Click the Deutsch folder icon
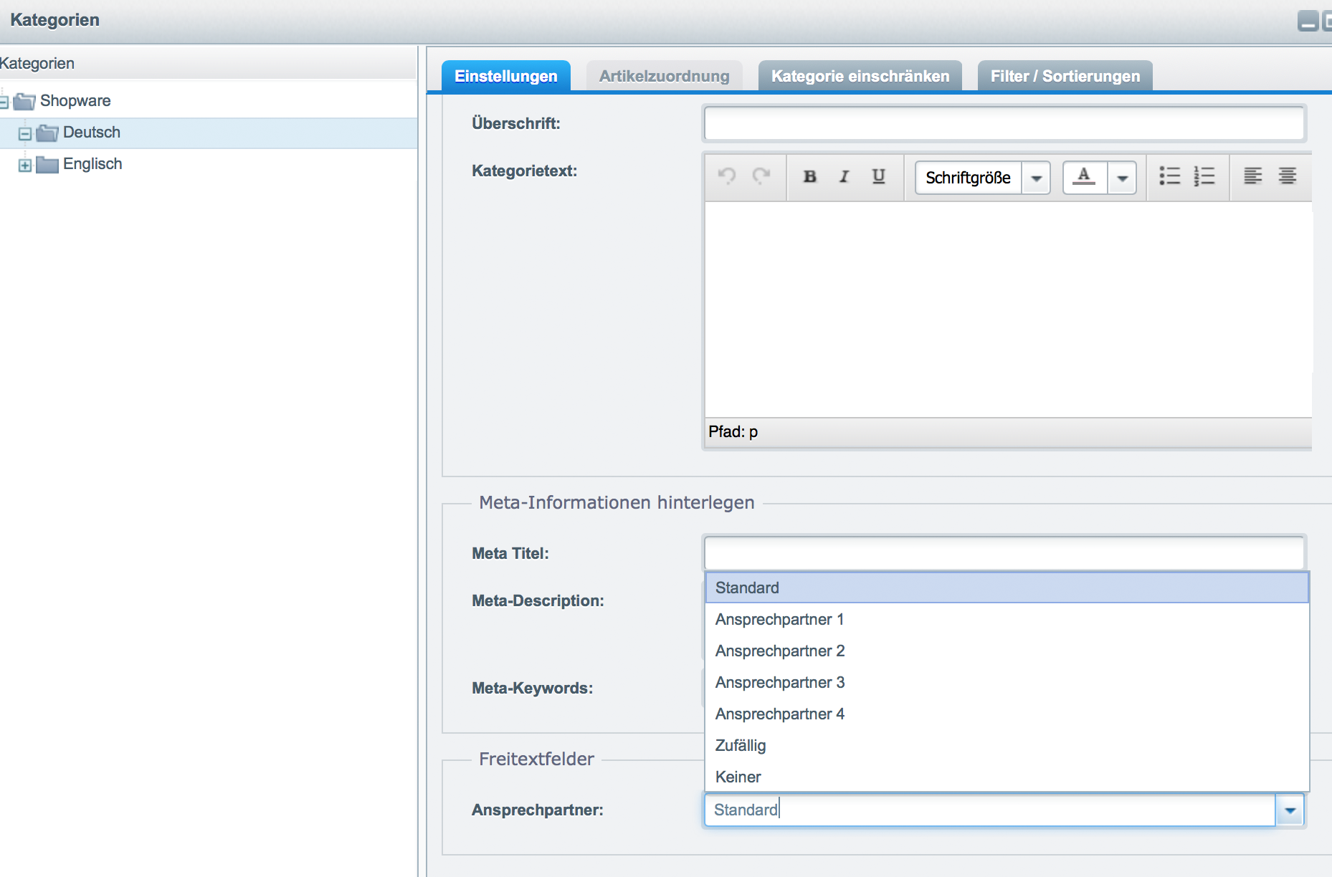Image resolution: width=1332 pixels, height=877 pixels. (x=47, y=133)
